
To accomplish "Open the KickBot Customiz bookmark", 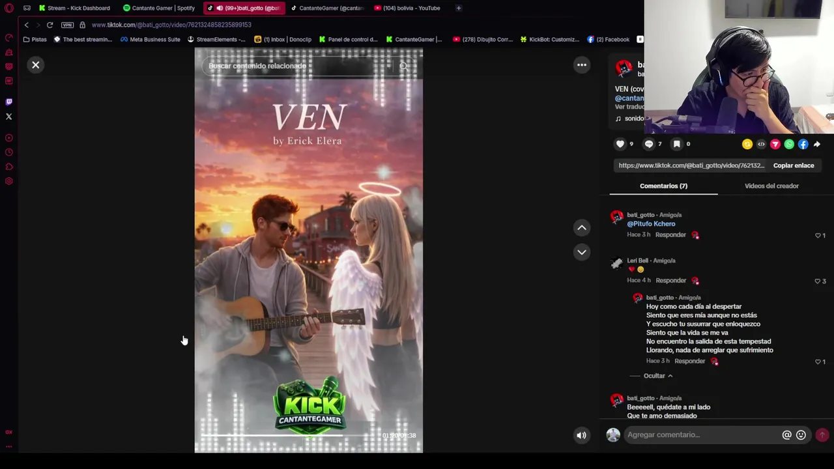I will tap(549, 39).
